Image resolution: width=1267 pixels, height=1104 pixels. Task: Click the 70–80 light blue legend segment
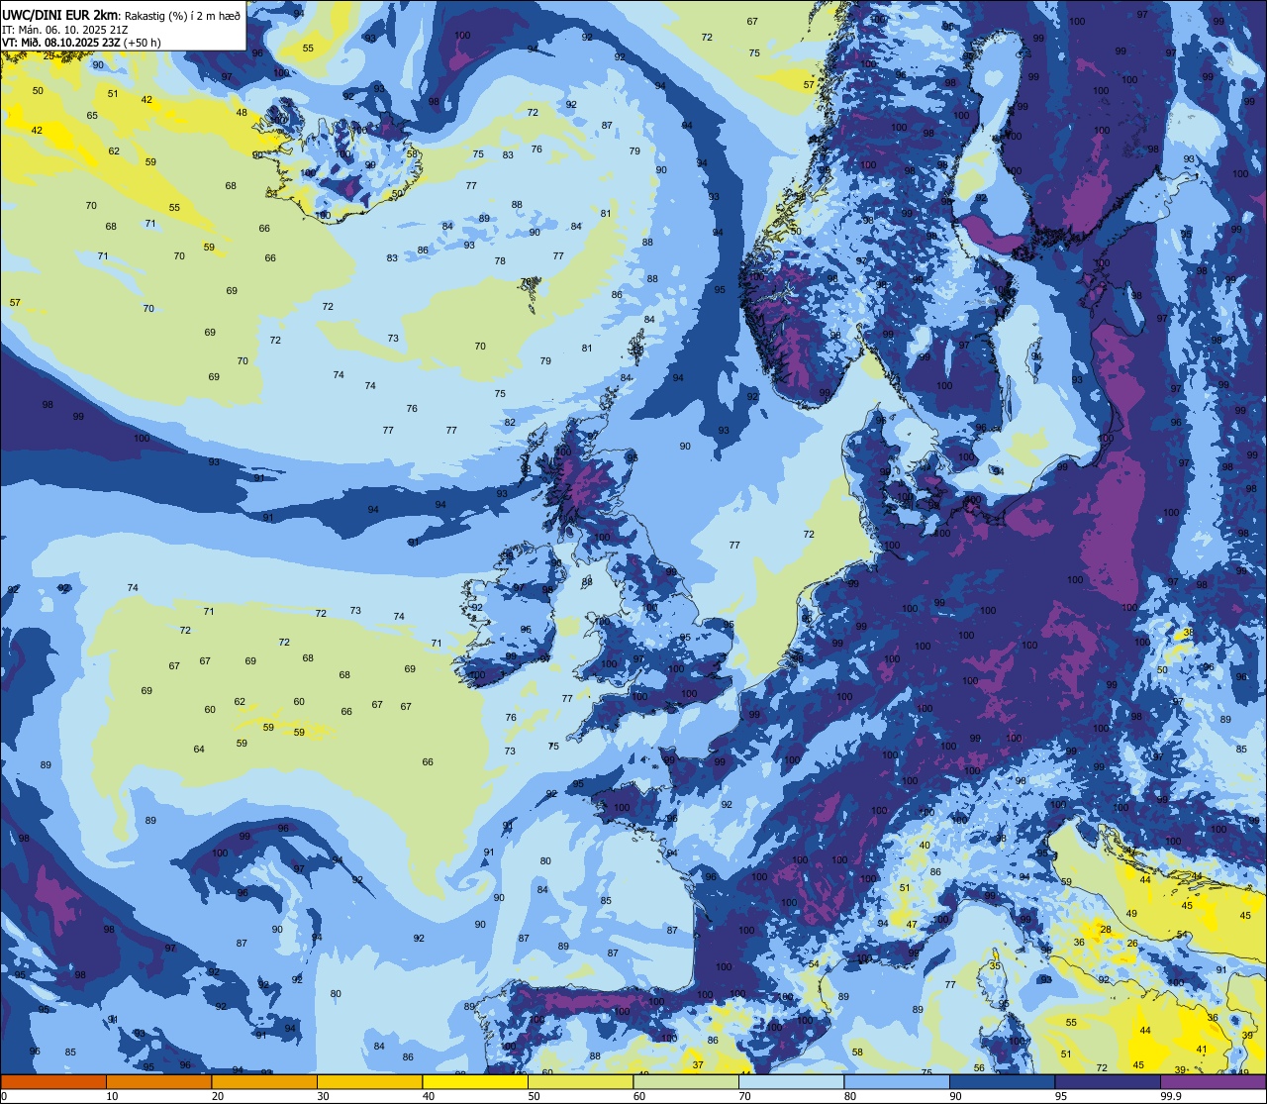791,1082
